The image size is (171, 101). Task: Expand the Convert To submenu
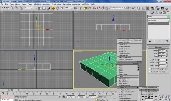pos(128,88)
